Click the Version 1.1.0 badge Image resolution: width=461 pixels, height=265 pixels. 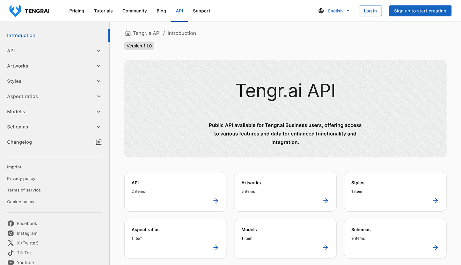139,46
